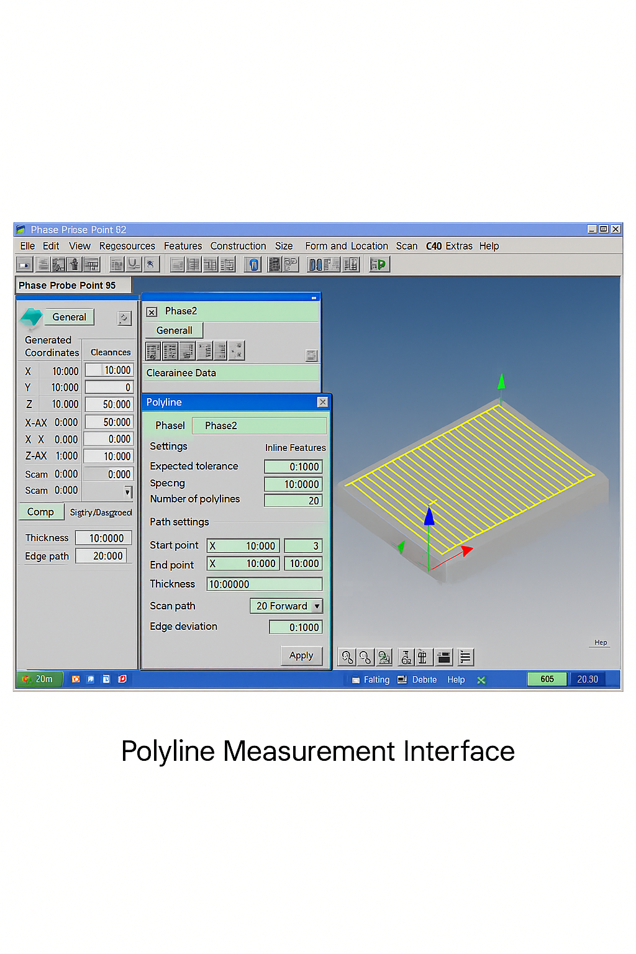The width and height of the screenshot is (636, 954).
Task: Expand the Clearainee Data section in Phase2 window
Action: [181, 373]
